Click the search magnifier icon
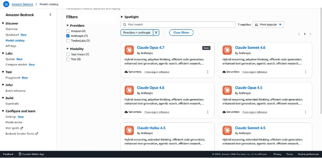Screen dimensions: 322x158 point(124,25)
